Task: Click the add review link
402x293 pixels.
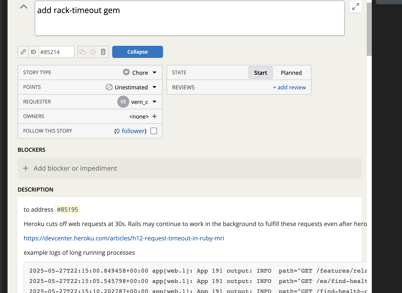Action: tap(289, 87)
